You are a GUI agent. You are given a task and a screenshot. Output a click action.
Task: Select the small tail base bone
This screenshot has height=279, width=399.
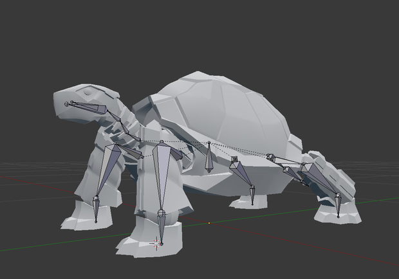pos(272,157)
